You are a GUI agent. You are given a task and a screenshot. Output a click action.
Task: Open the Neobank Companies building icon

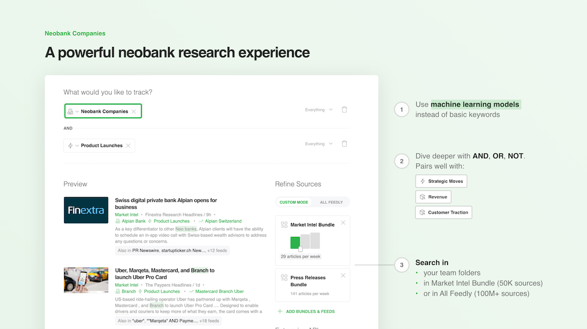[70, 111]
